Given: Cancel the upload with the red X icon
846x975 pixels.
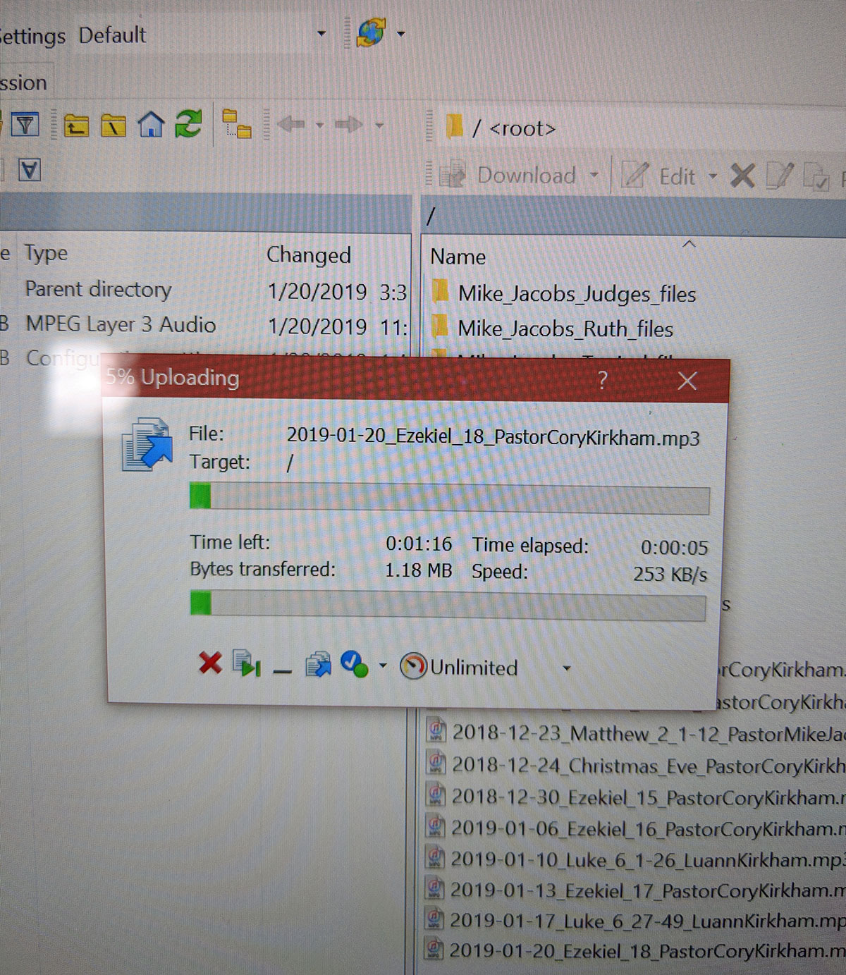Looking at the screenshot, I should [210, 663].
